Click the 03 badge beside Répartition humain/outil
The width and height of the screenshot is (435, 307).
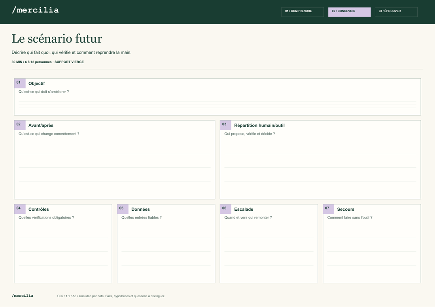(x=225, y=125)
